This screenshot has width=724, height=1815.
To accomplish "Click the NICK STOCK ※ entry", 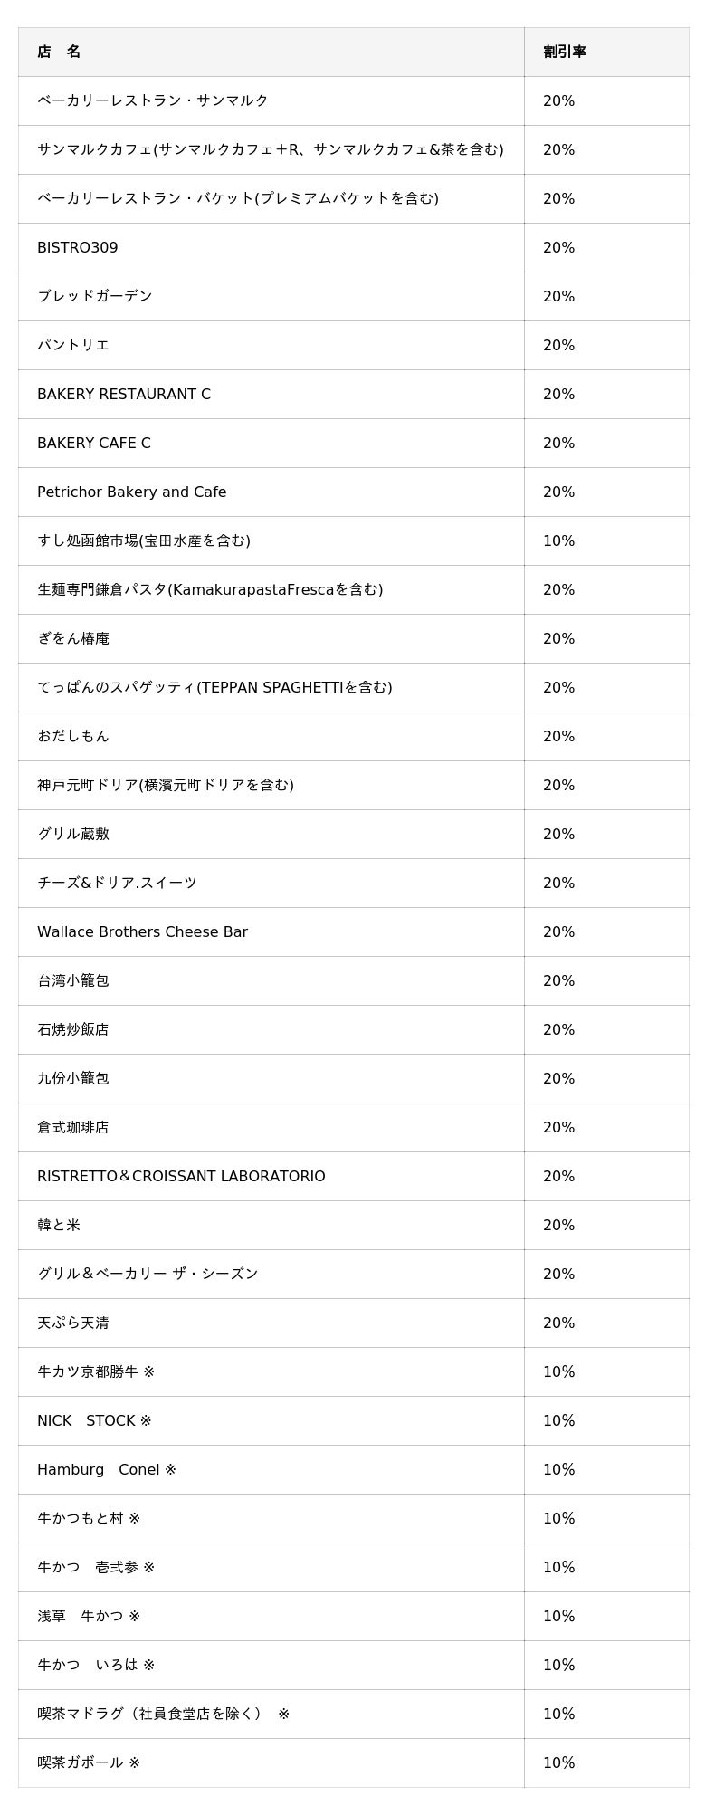I will click(95, 1420).
